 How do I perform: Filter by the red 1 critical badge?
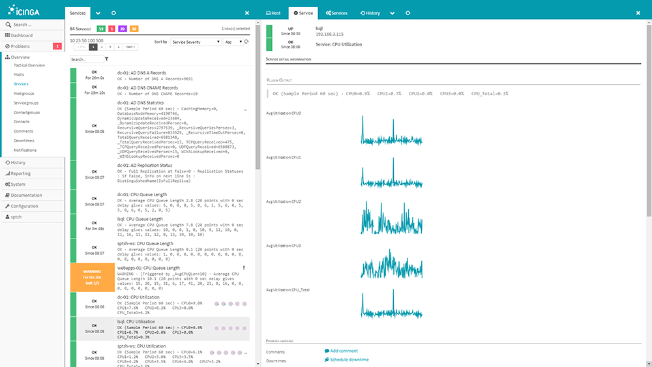click(111, 29)
